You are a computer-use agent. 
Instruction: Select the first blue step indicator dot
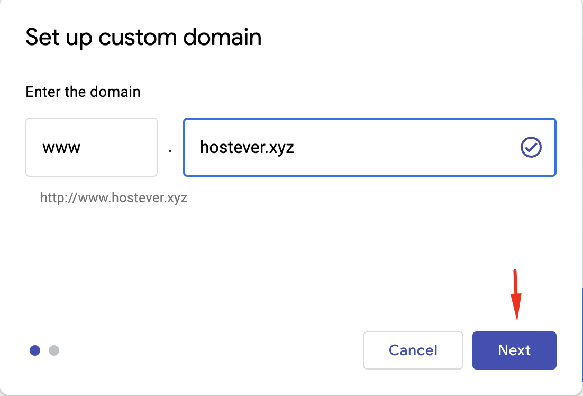coord(35,350)
